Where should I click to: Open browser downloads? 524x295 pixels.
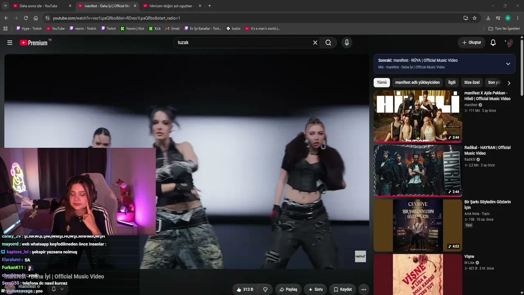click(488, 18)
